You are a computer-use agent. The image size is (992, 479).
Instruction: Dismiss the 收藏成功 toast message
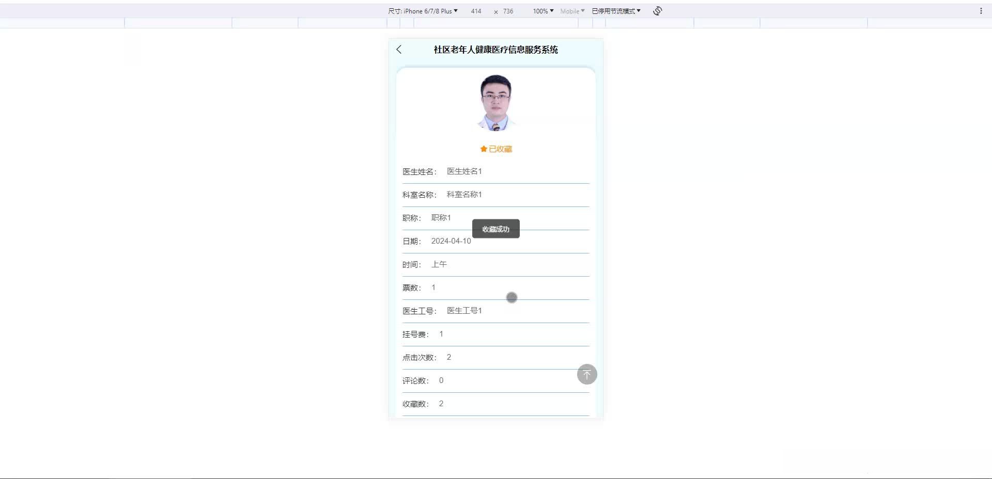[495, 229]
